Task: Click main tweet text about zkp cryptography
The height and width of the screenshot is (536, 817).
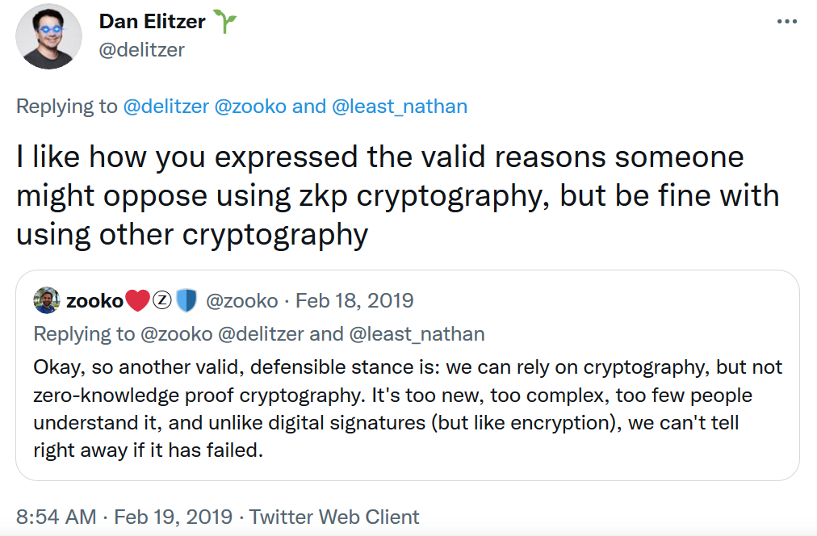Action: tap(396, 195)
